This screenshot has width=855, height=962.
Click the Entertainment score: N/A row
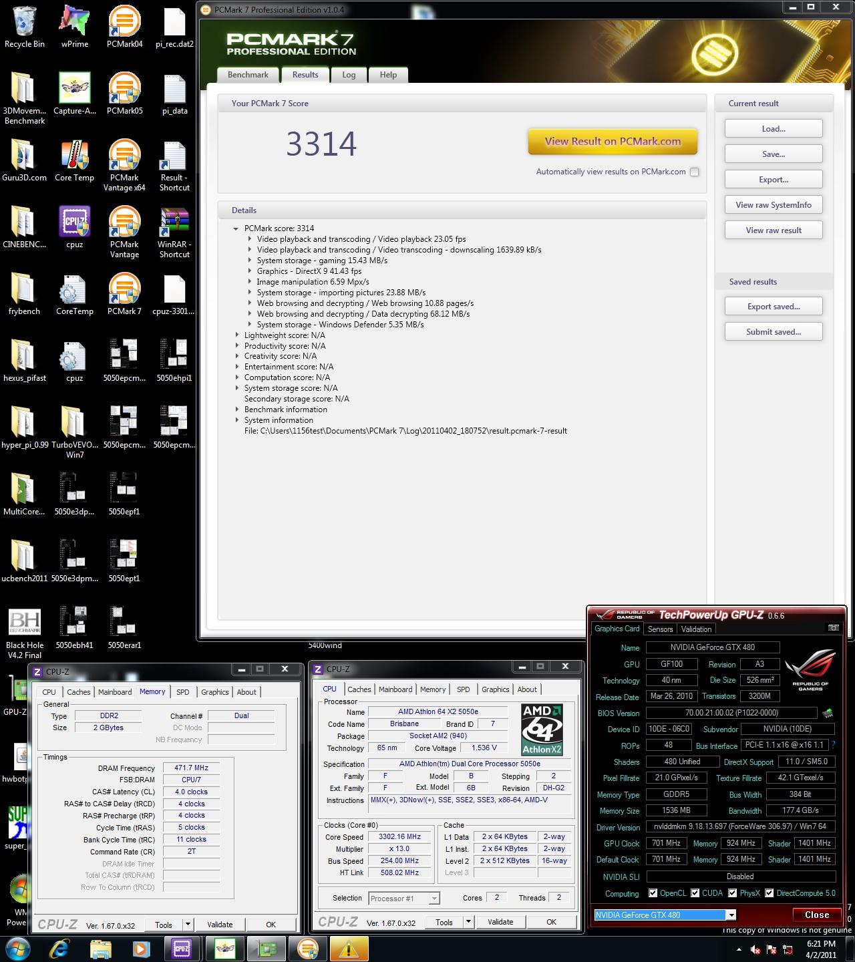pyautogui.click(x=289, y=367)
